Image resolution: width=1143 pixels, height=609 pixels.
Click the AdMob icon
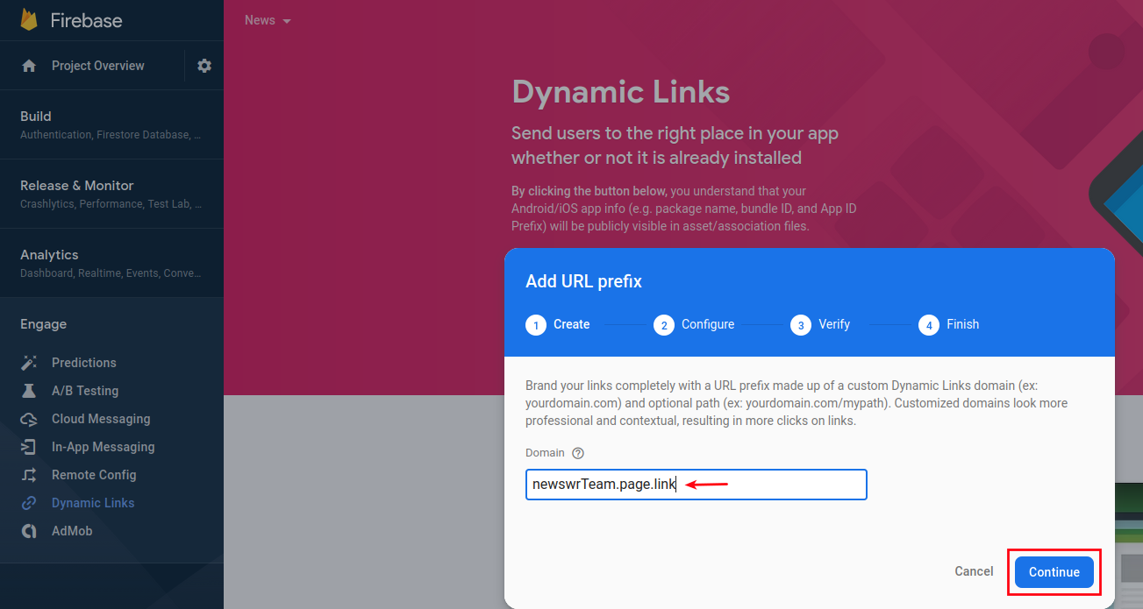29,531
